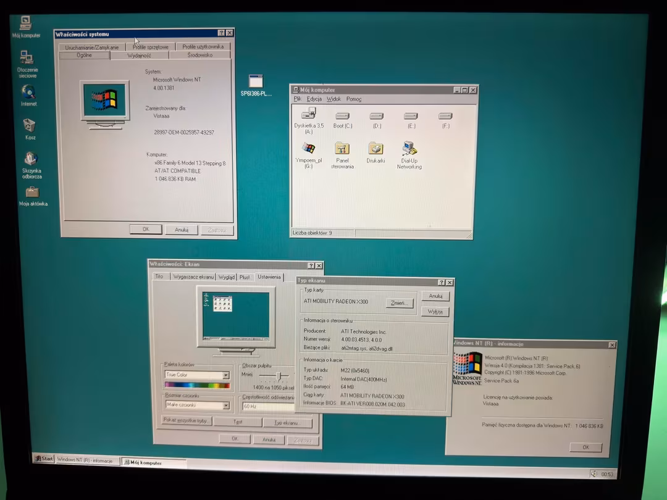Click OK in Właściwości: Ekran
The width and height of the screenshot is (667, 500).
click(235, 438)
